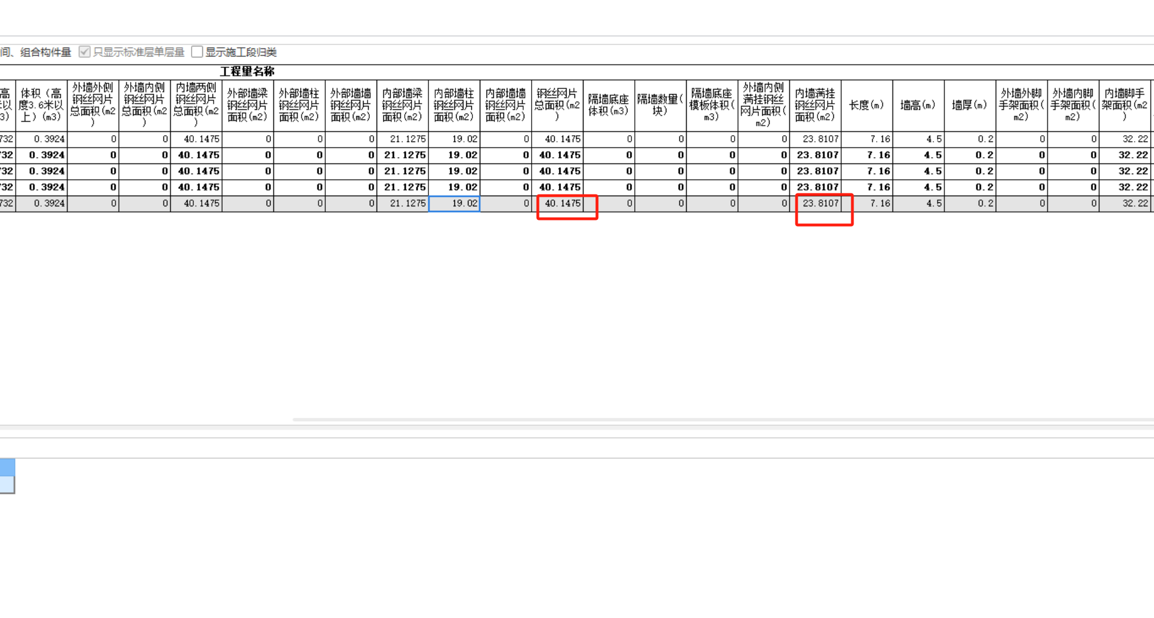Select the 外墙内脚手架面积(m2) column header
Image resolution: width=1154 pixels, height=618 pixels.
[x=1073, y=105]
